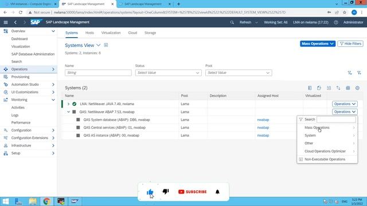Screen dimensions: 367x206
Task: Switch to the Cloud tab
Action: pos(132,33)
